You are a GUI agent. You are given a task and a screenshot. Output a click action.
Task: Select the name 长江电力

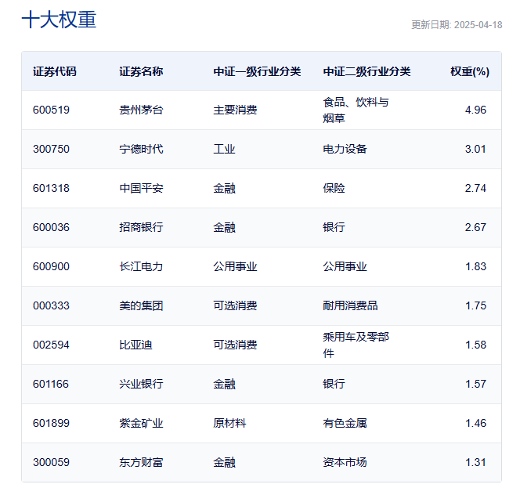pyautogui.click(x=141, y=266)
